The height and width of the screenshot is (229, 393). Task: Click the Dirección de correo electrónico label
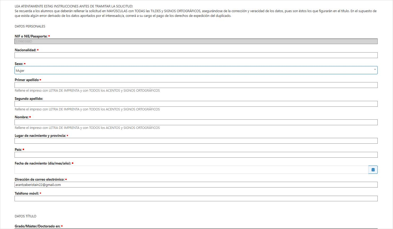click(x=39, y=180)
